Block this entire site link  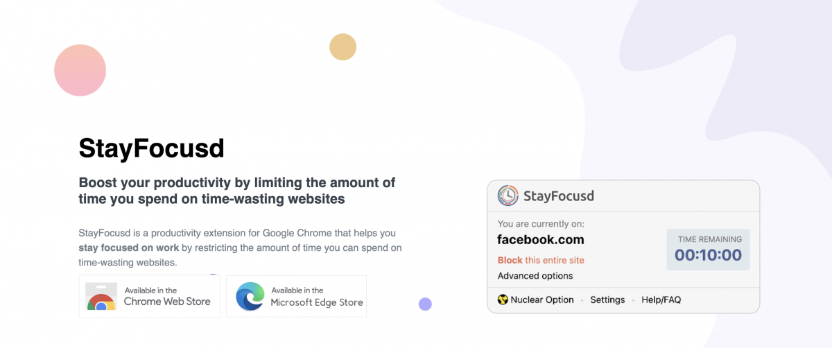[x=541, y=260]
